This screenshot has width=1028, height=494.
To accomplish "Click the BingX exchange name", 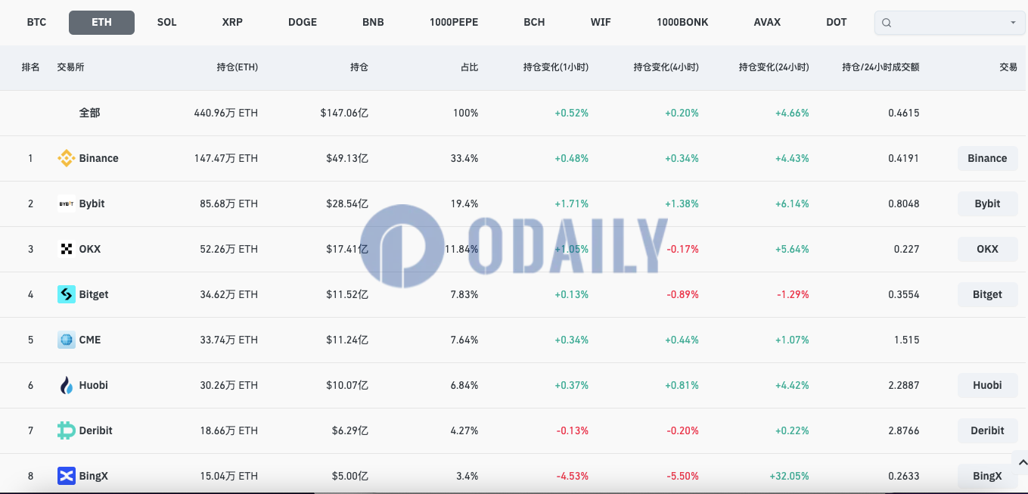I will coord(93,476).
